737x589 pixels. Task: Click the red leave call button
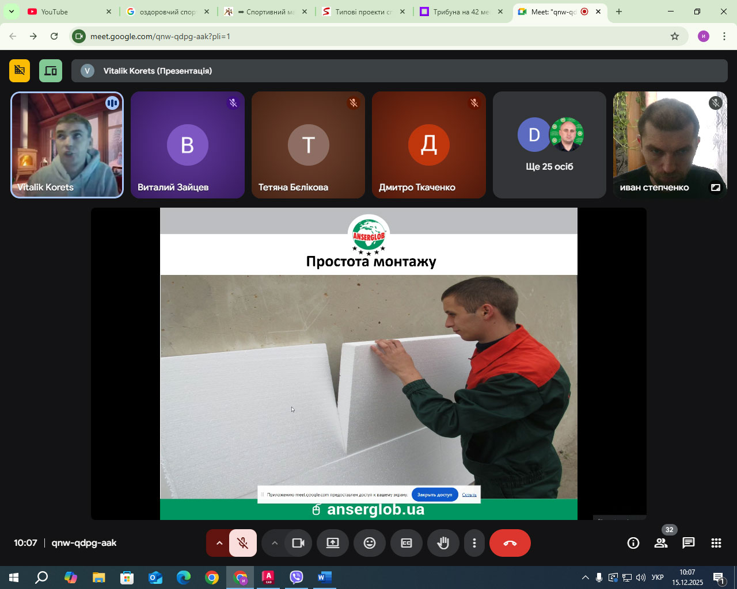[x=510, y=543]
